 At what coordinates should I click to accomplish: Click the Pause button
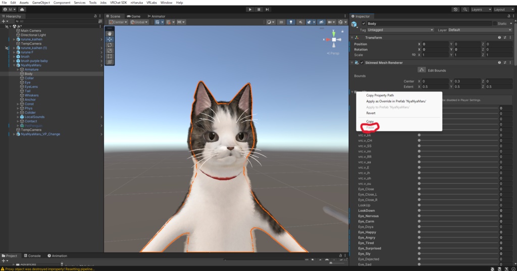(x=259, y=10)
